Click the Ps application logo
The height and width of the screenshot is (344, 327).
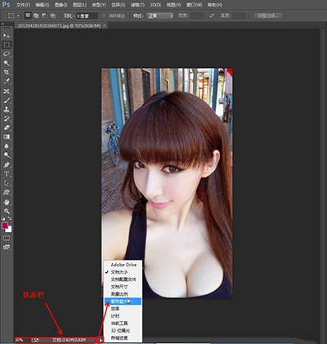(x=6, y=4)
